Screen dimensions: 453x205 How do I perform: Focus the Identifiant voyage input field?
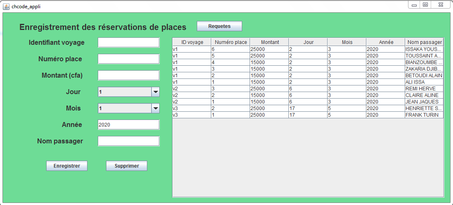(129, 43)
